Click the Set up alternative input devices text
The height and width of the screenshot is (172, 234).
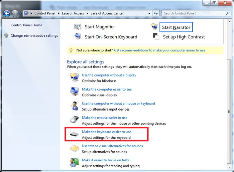pos(106,109)
